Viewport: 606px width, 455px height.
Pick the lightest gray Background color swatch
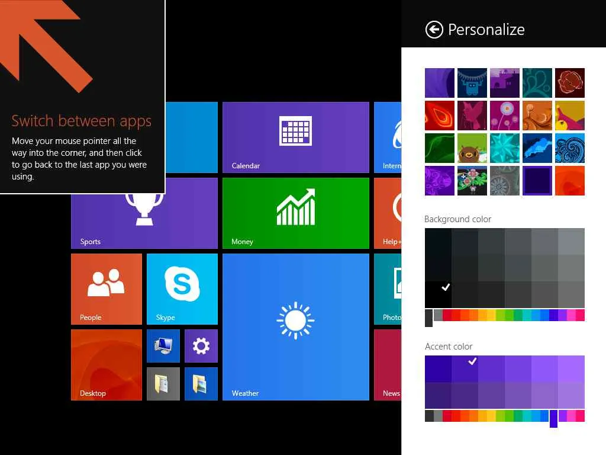click(571, 242)
